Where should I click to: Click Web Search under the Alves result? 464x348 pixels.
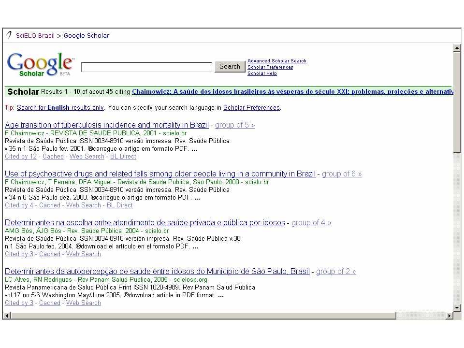(84, 303)
